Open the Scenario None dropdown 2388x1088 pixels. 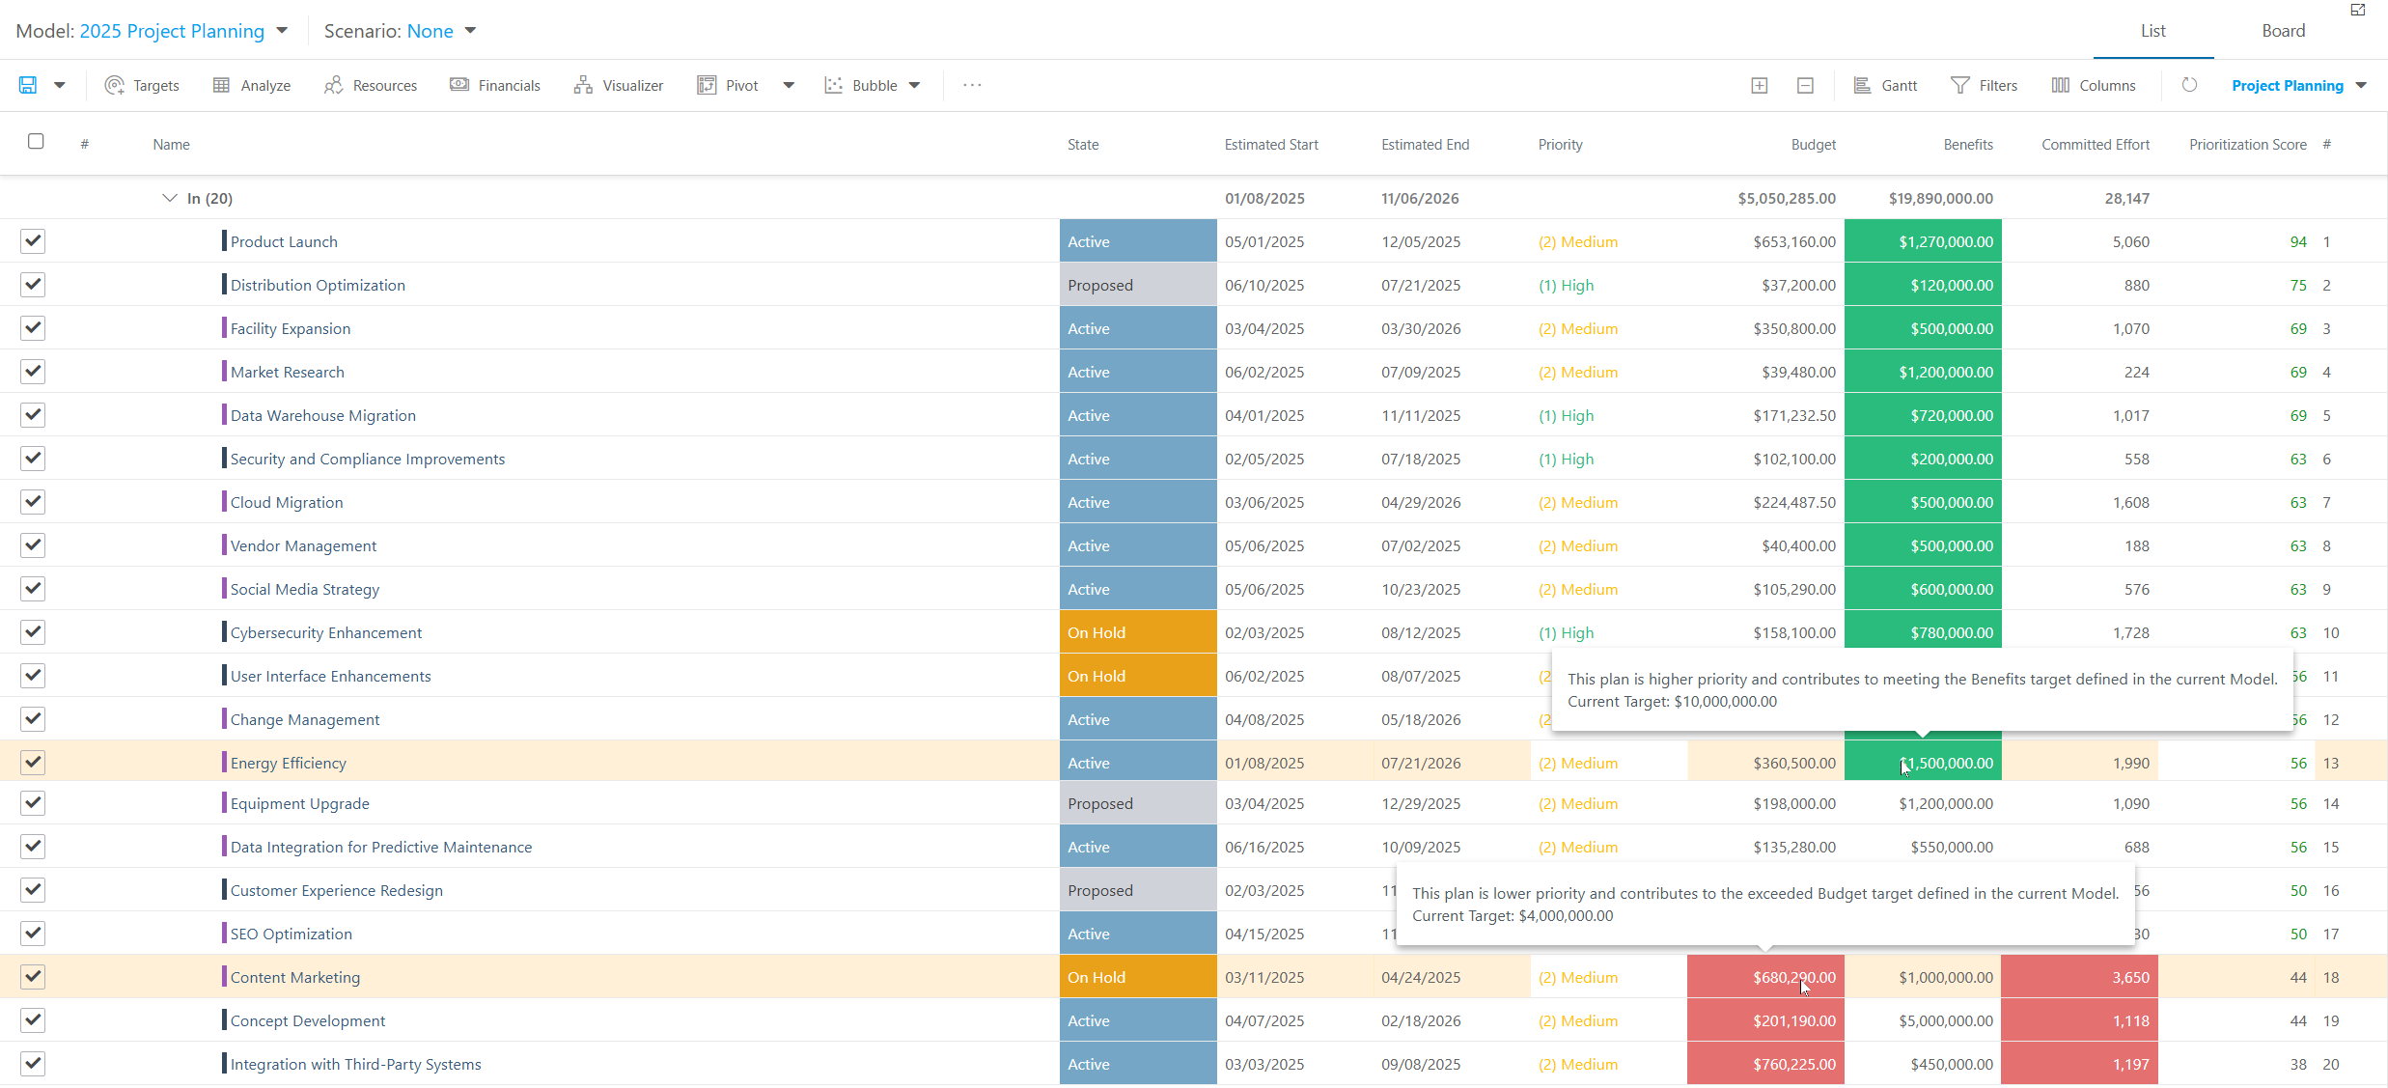[401, 31]
